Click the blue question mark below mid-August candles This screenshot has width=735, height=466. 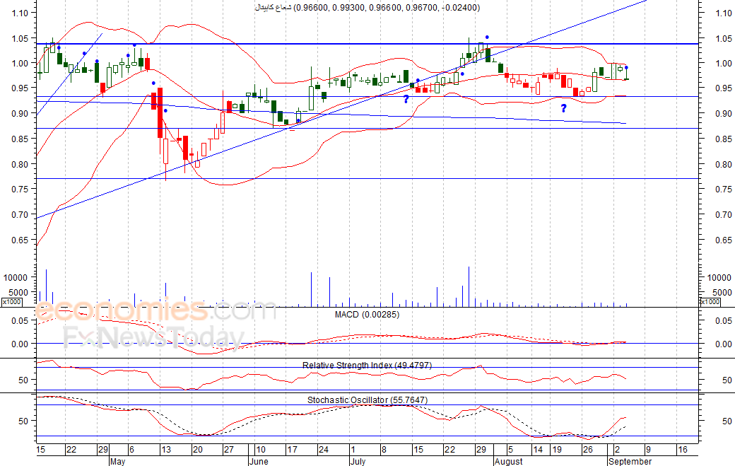(563, 108)
